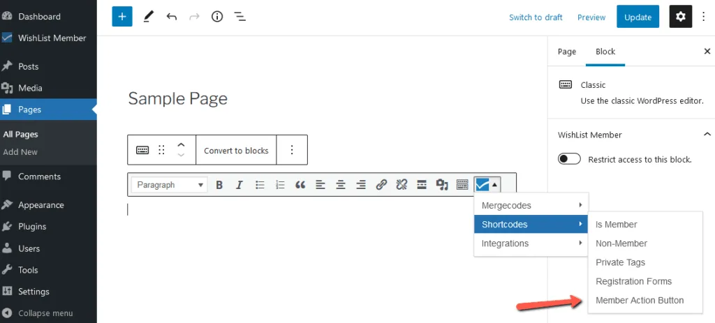Select the Shortcodes menu item

pyautogui.click(x=531, y=224)
